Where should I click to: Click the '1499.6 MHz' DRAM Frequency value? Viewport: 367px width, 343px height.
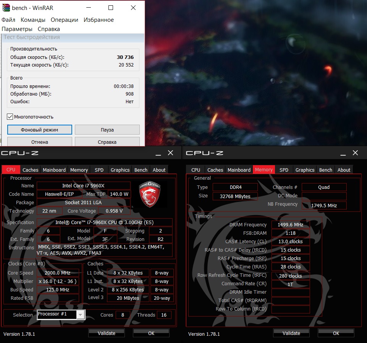pyautogui.click(x=291, y=225)
